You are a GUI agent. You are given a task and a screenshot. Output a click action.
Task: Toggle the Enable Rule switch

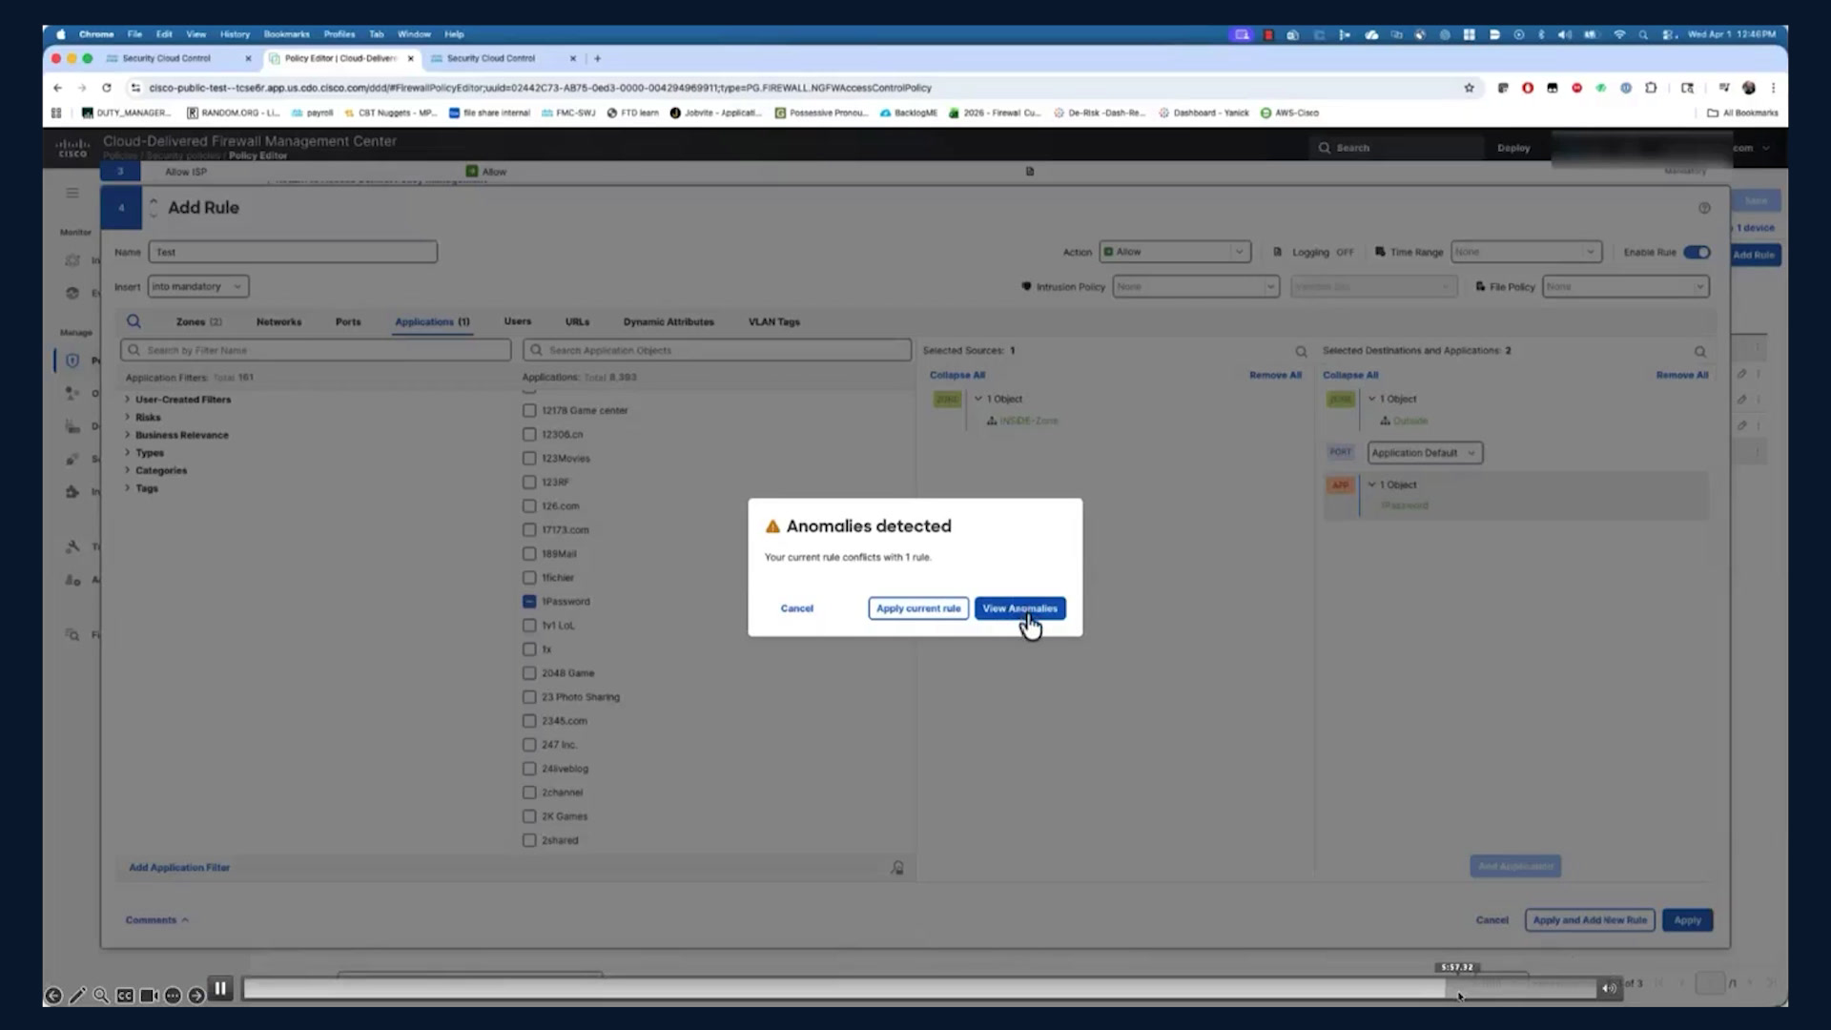tap(1697, 252)
